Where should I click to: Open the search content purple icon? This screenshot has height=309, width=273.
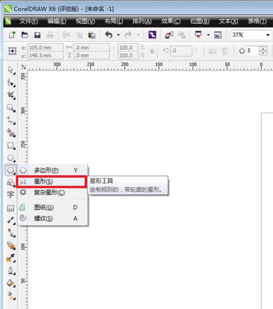point(152,35)
